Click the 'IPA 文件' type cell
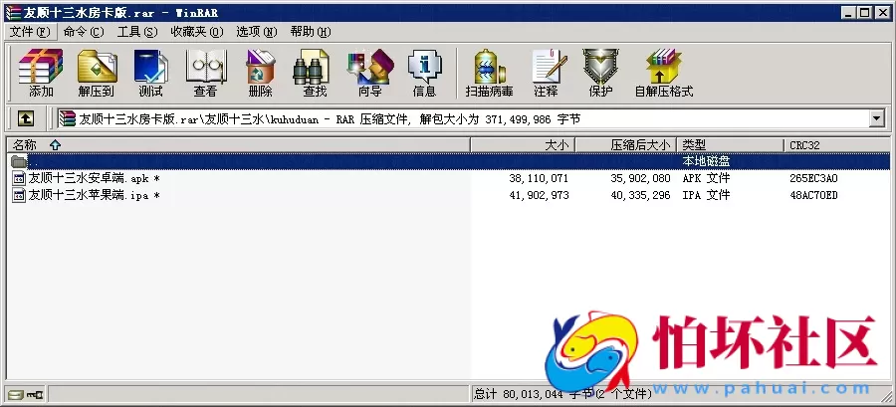This screenshot has width=896, height=407. (x=706, y=195)
